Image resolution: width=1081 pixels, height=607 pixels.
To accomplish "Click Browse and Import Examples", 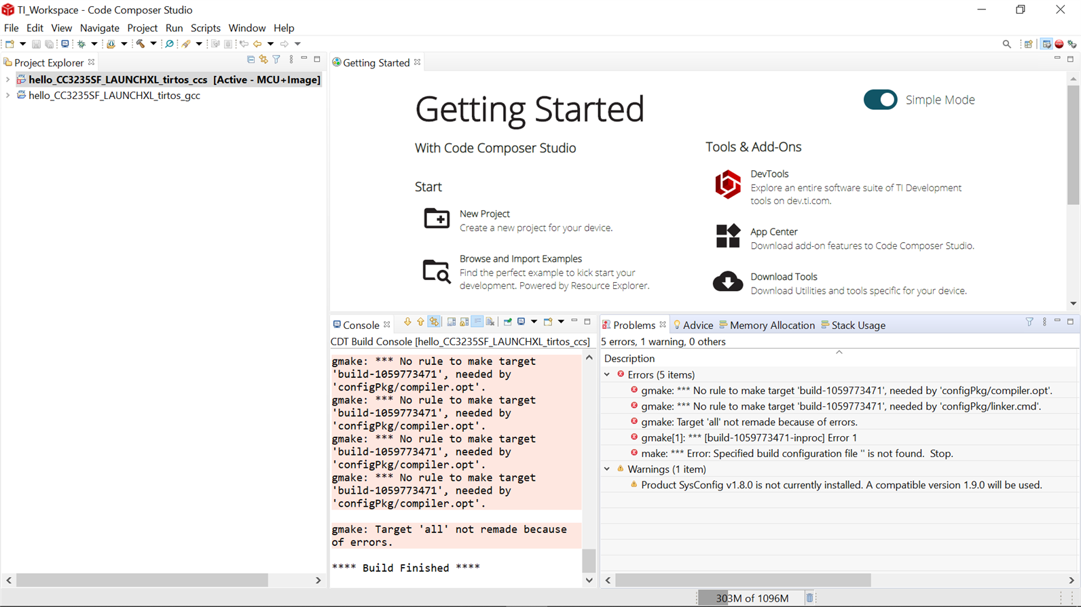I will pos(520,259).
